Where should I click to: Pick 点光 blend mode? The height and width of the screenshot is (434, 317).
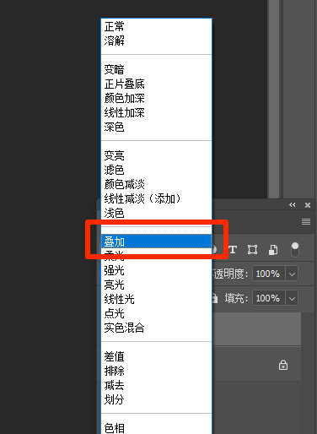(x=156, y=313)
